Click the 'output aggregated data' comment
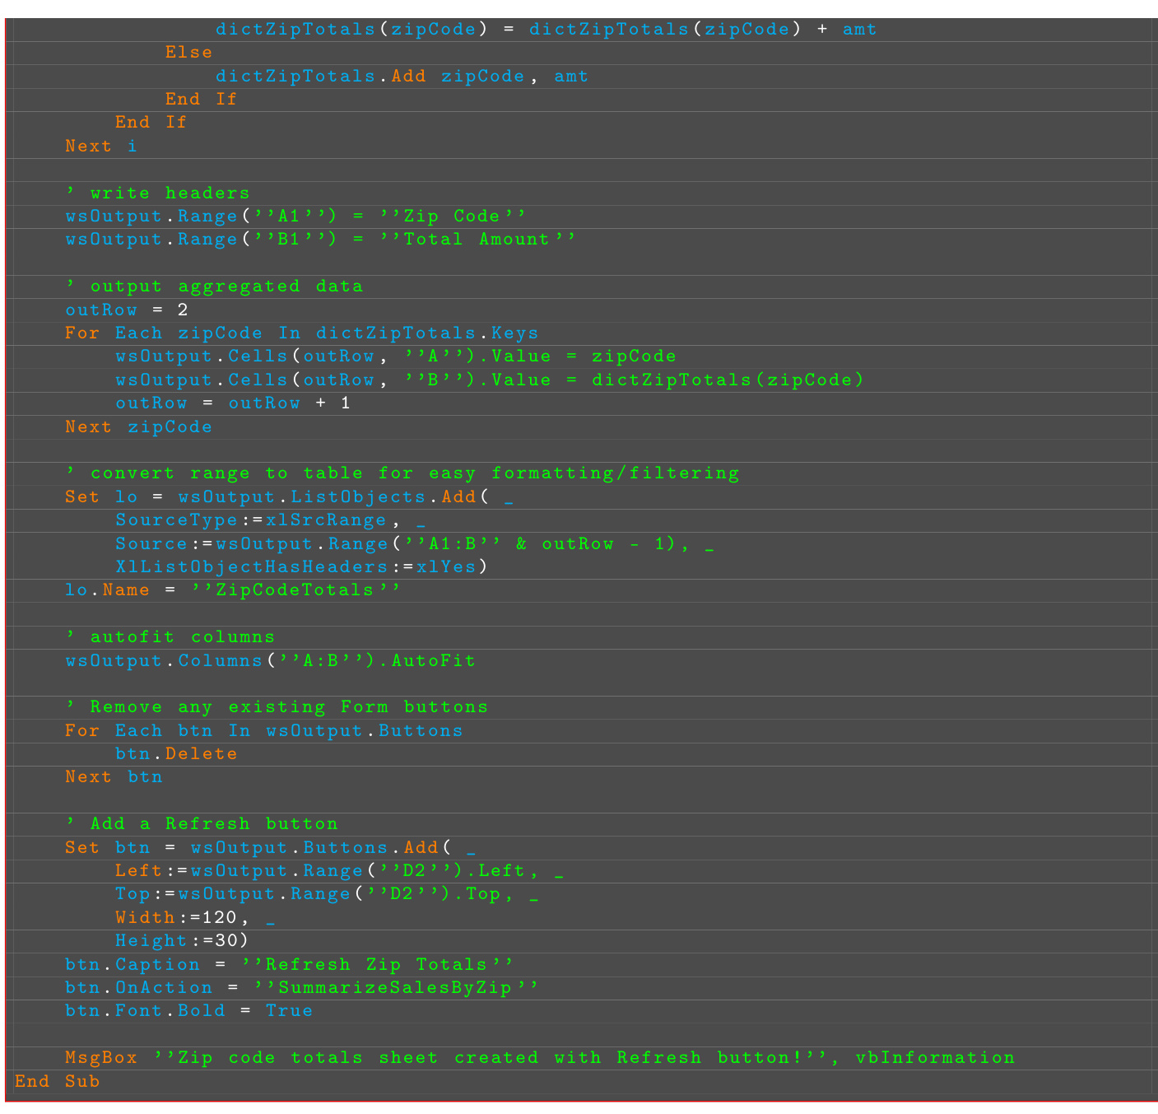 pyautogui.click(x=214, y=286)
